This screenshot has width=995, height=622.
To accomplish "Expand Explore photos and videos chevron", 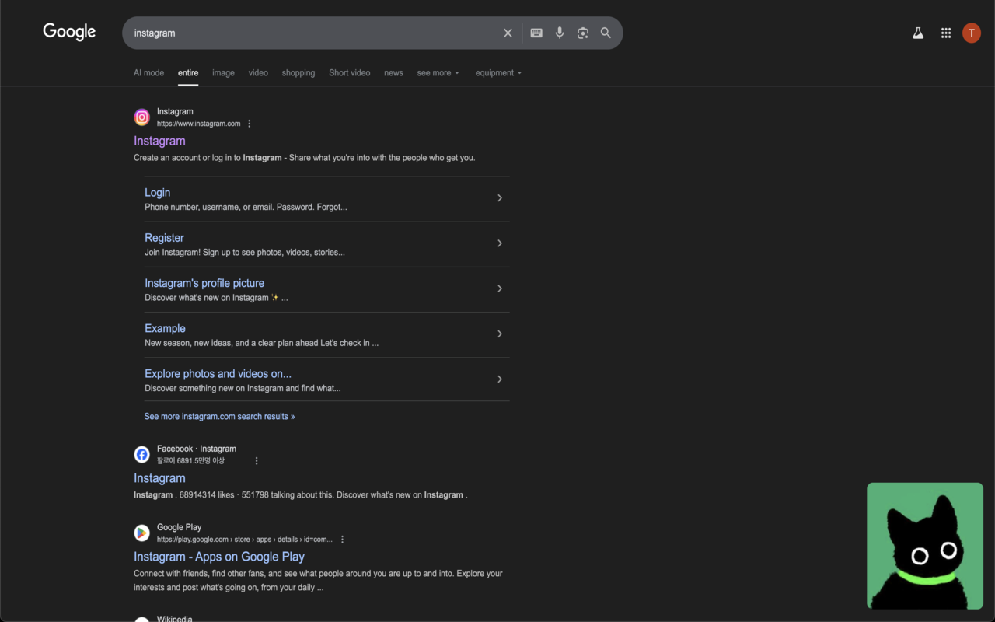I will click(500, 379).
